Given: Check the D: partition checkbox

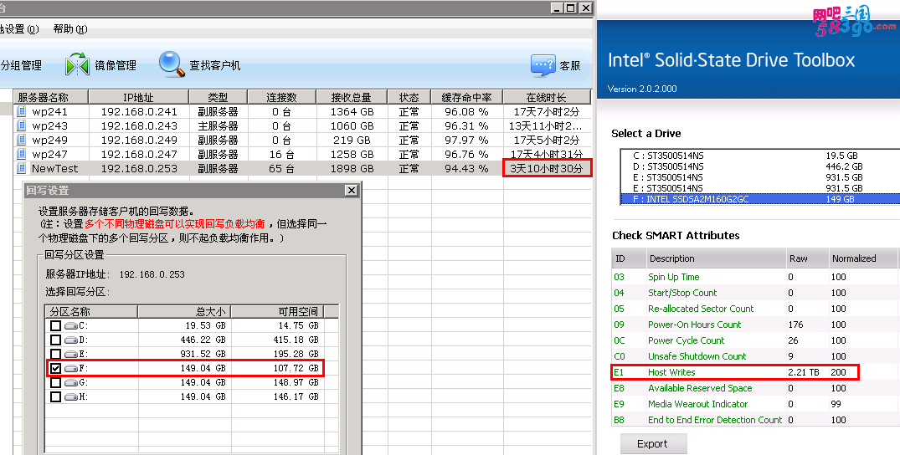Looking at the screenshot, I should click(x=55, y=340).
